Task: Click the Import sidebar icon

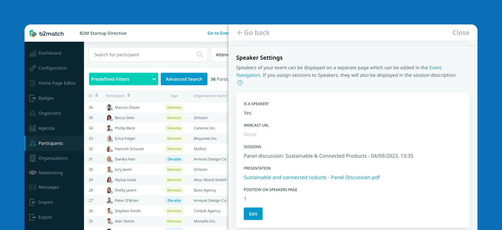Action: (x=32, y=202)
